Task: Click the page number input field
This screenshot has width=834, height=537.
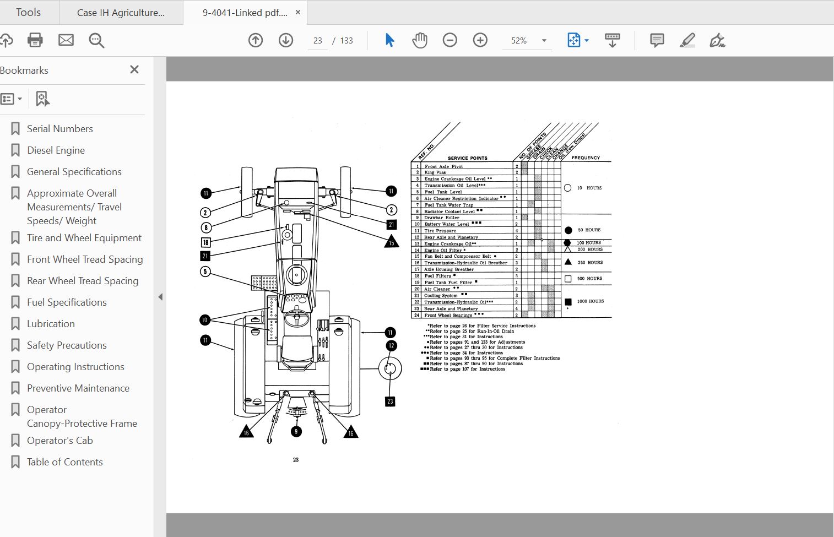Action: click(x=318, y=41)
